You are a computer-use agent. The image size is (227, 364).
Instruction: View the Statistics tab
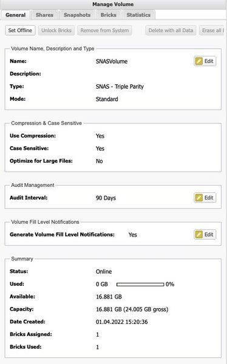tap(138, 15)
